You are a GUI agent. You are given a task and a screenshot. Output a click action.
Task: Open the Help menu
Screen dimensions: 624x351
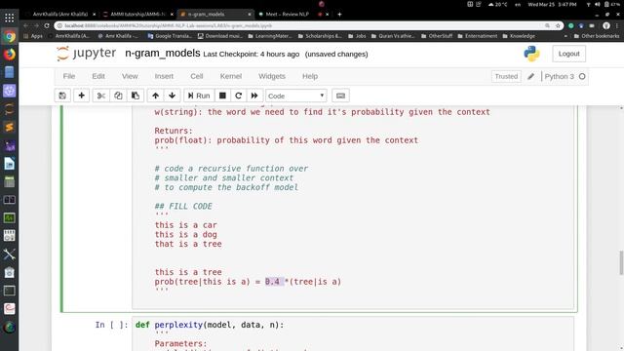pos(310,76)
